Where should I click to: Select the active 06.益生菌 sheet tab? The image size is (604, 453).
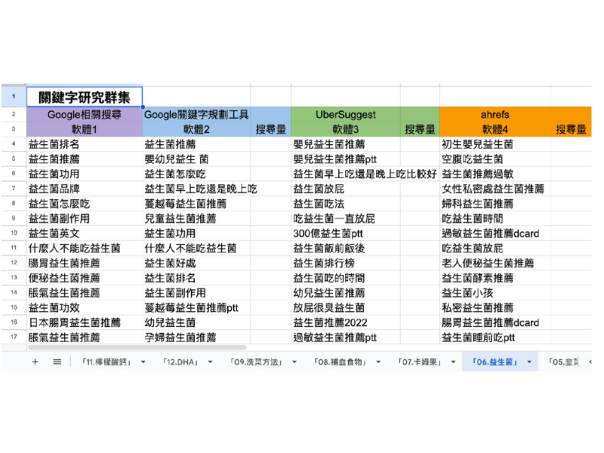tap(495, 362)
